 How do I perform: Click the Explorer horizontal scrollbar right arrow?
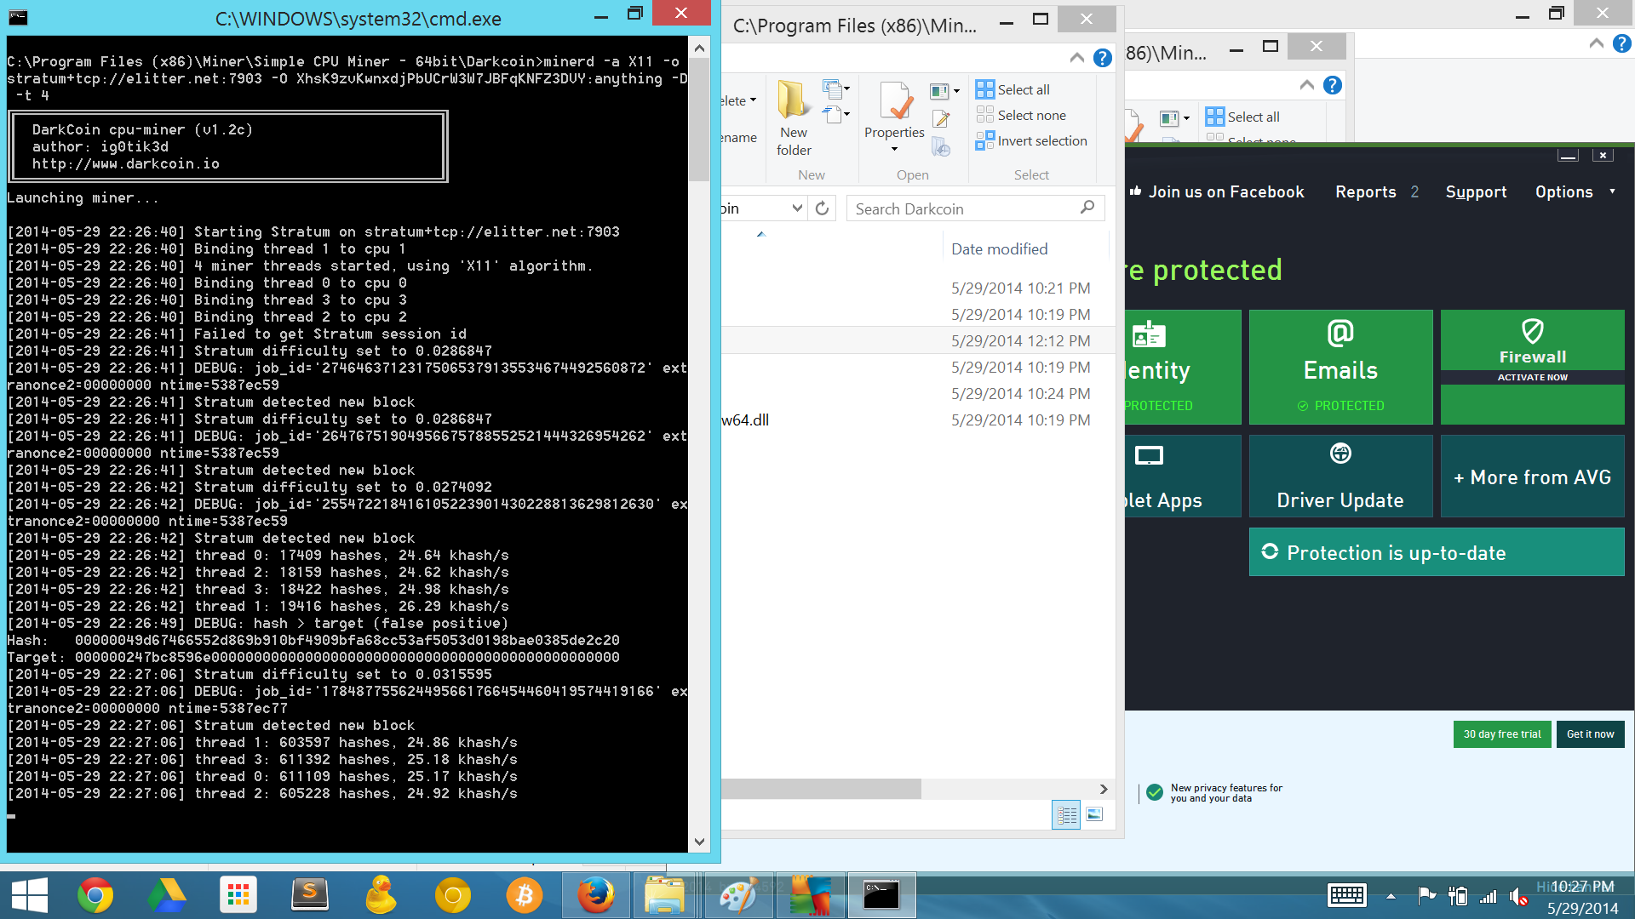click(x=1104, y=789)
